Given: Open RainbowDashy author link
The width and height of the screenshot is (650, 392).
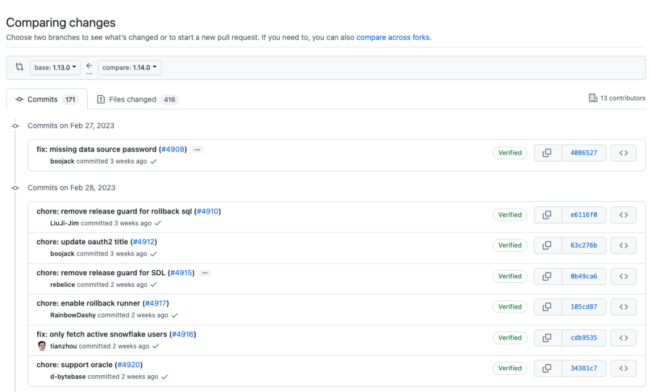Looking at the screenshot, I should 73,316.
